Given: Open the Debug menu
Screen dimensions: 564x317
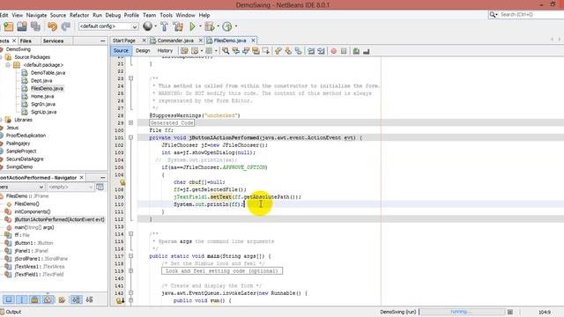Looking at the screenshot, I should (x=113, y=15).
